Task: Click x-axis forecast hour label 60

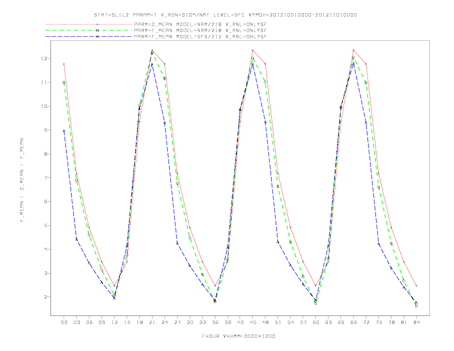Action: pos(316,322)
